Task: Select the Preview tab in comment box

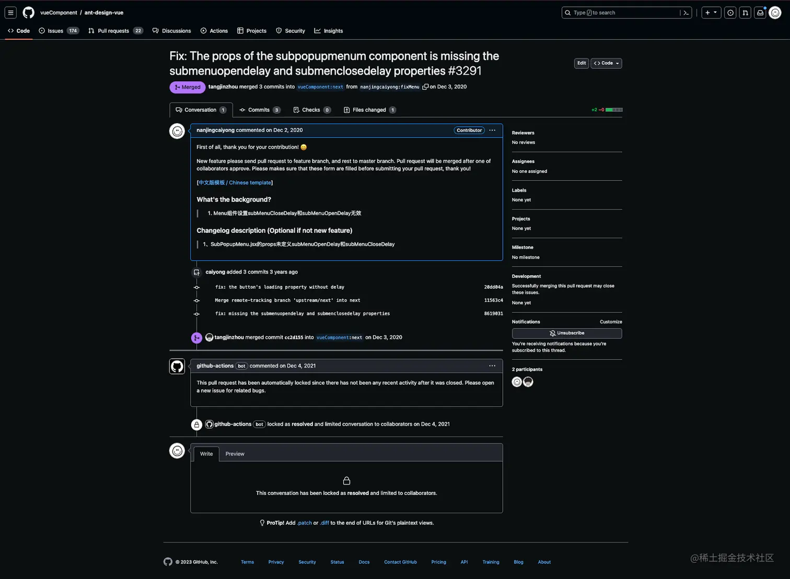Action: 235,454
